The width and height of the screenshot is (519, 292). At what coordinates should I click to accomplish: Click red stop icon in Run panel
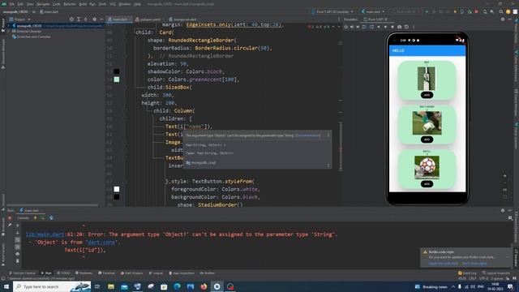tap(10, 218)
